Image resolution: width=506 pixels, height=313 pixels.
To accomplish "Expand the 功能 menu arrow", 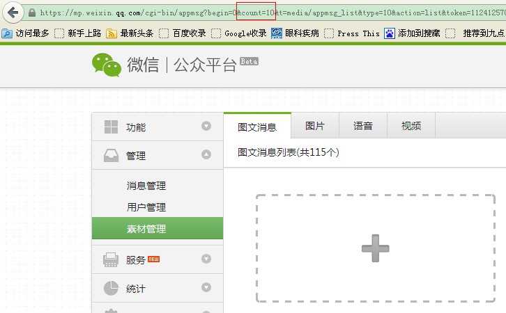I will [x=206, y=126].
